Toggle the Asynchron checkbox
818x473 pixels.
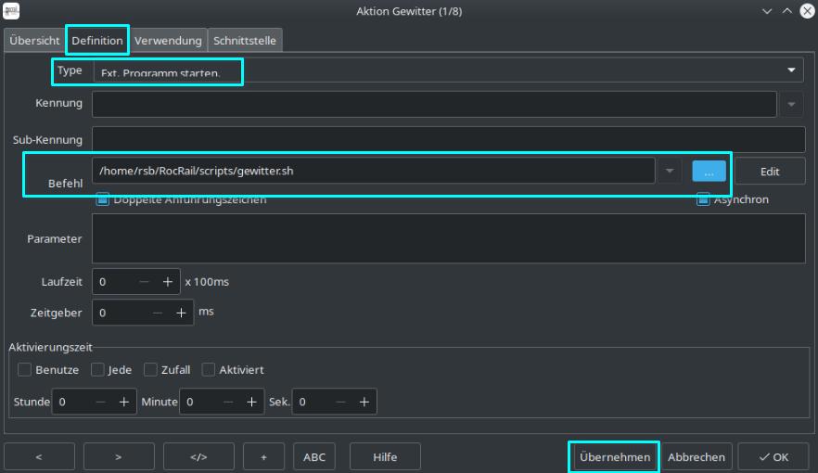(x=703, y=199)
